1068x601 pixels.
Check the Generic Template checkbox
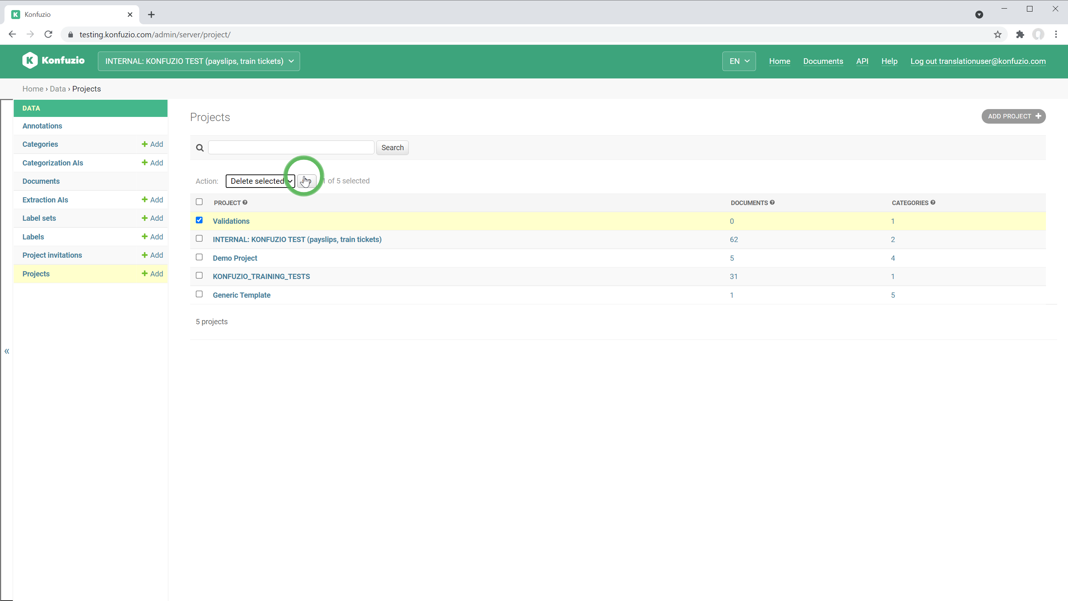click(x=199, y=294)
